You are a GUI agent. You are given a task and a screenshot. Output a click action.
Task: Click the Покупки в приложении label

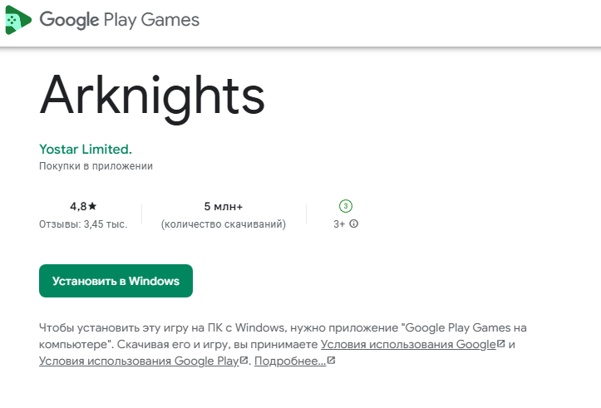click(x=96, y=166)
